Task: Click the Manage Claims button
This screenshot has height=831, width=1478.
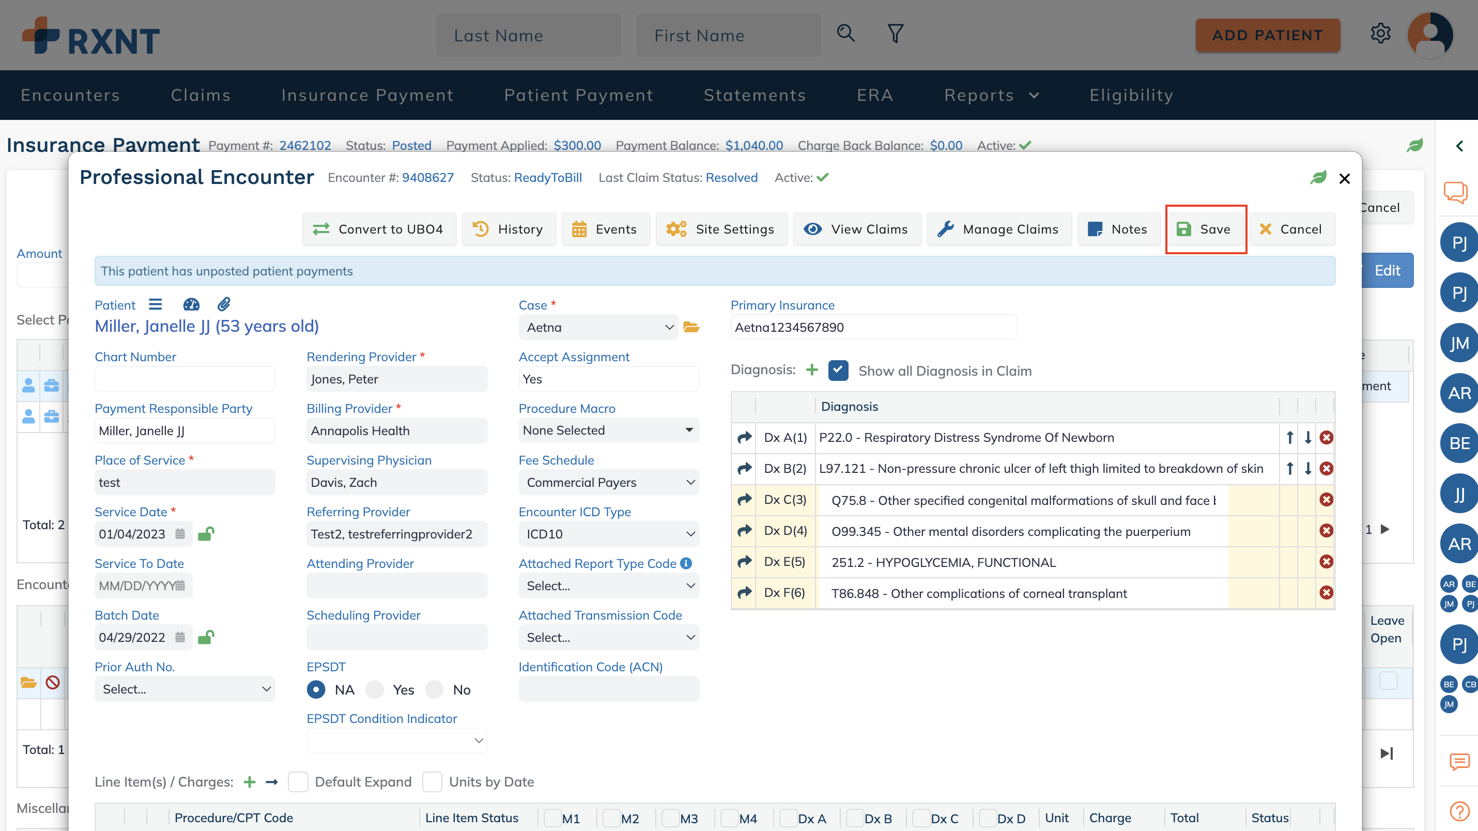Action: (x=999, y=229)
